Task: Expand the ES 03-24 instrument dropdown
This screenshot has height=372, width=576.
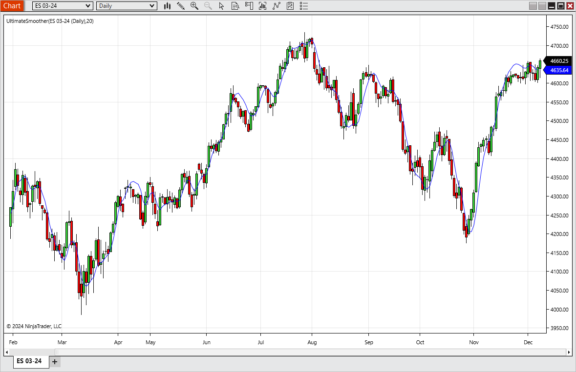Action: click(x=63, y=6)
